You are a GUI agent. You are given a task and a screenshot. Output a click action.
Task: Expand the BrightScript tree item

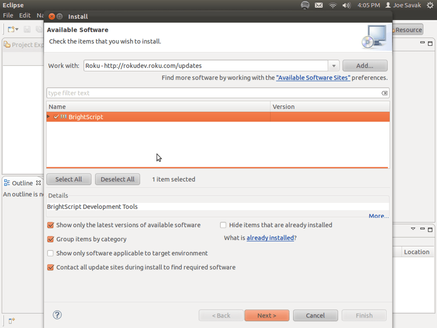[x=48, y=117]
